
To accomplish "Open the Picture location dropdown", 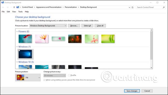I will click(48, 26).
